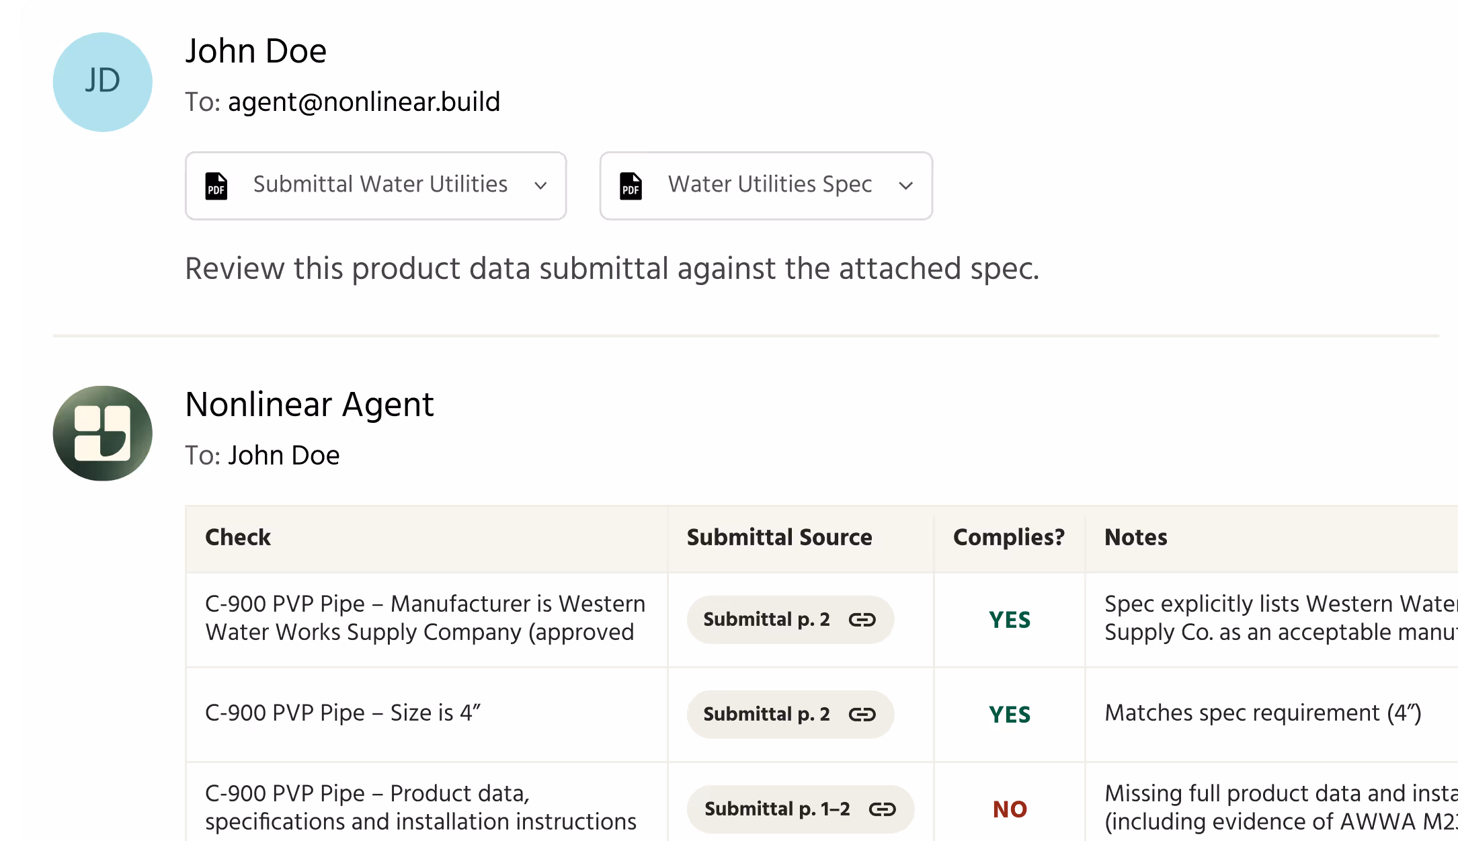Click the Nonlinear Agent logo avatar

pyautogui.click(x=102, y=433)
